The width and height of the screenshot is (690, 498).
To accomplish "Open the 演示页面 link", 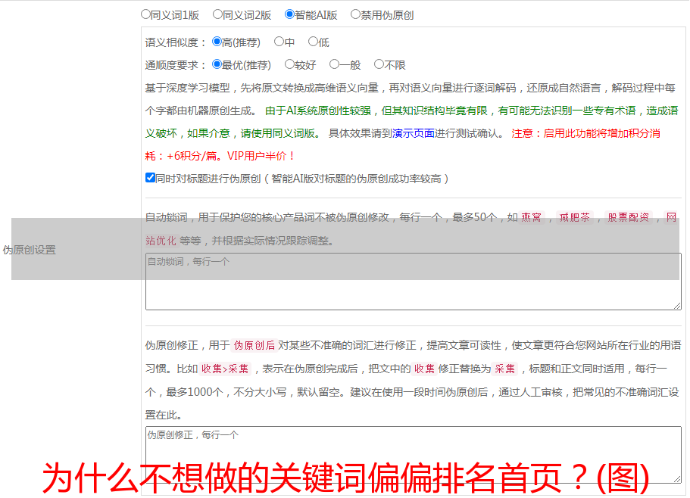I will pos(414,133).
